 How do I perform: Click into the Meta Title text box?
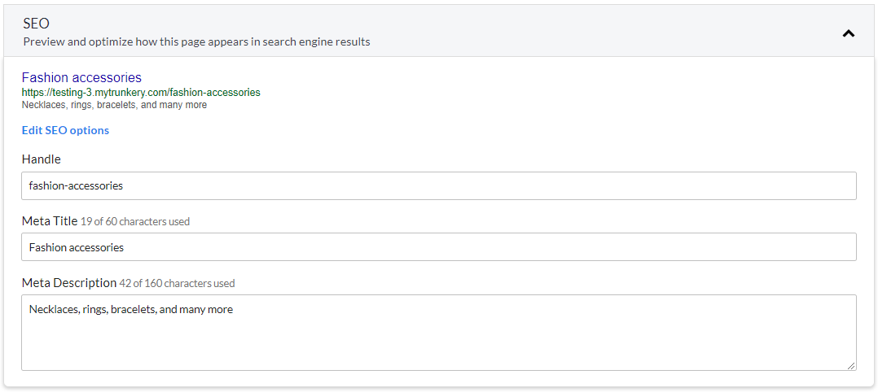click(439, 246)
